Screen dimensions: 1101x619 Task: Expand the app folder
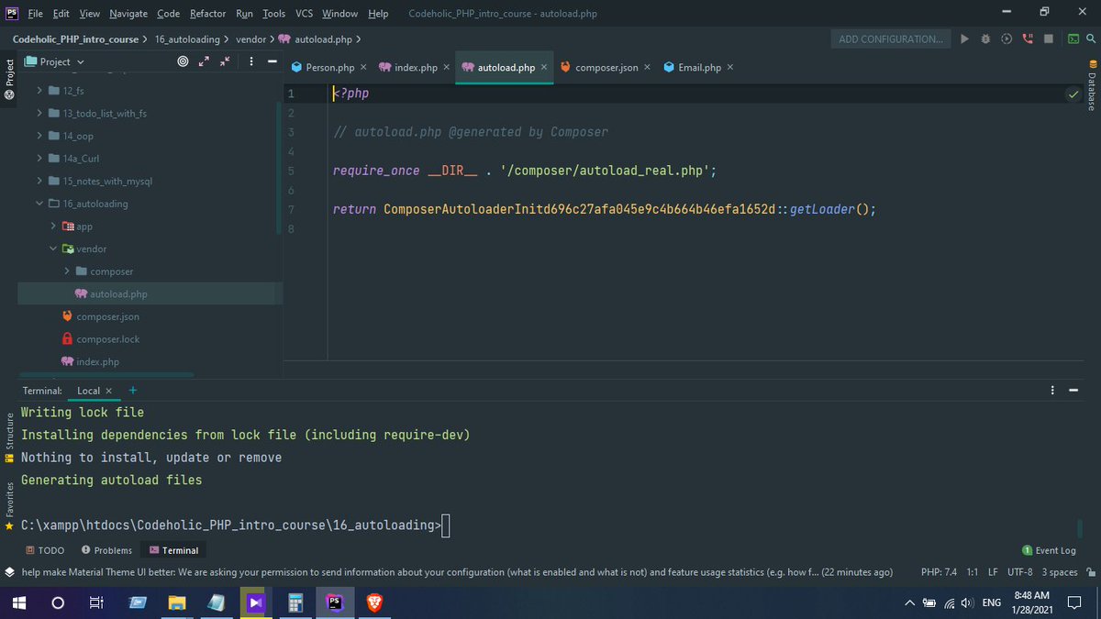(x=53, y=226)
